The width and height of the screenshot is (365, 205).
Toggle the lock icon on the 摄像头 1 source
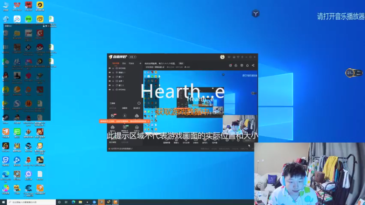click(113, 72)
